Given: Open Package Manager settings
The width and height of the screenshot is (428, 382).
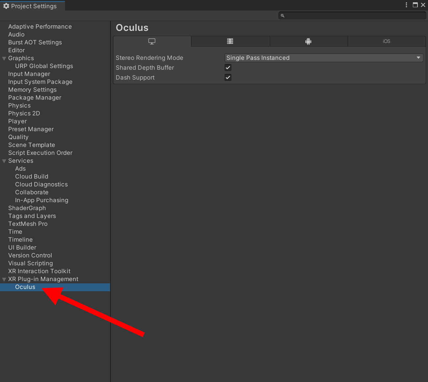Looking at the screenshot, I should coord(35,98).
